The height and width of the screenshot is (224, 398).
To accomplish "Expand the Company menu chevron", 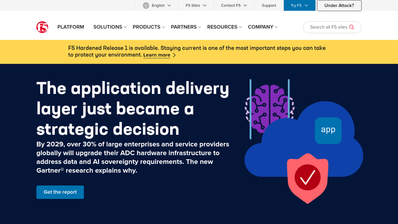I will point(276,27).
